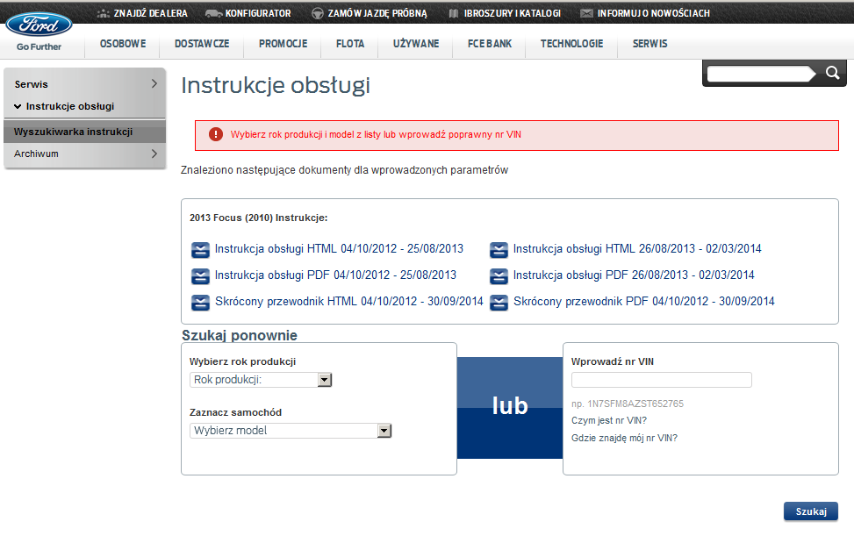Click the '2013 Focus (2010) Instrukcje:' heading
Screen dimensions: 854x536
[259, 218]
